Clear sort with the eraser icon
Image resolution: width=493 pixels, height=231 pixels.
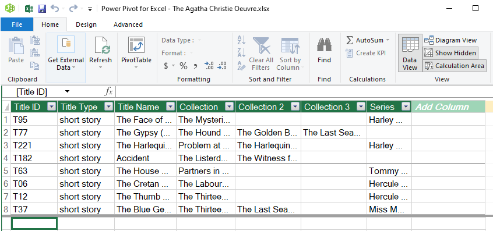point(241,65)
